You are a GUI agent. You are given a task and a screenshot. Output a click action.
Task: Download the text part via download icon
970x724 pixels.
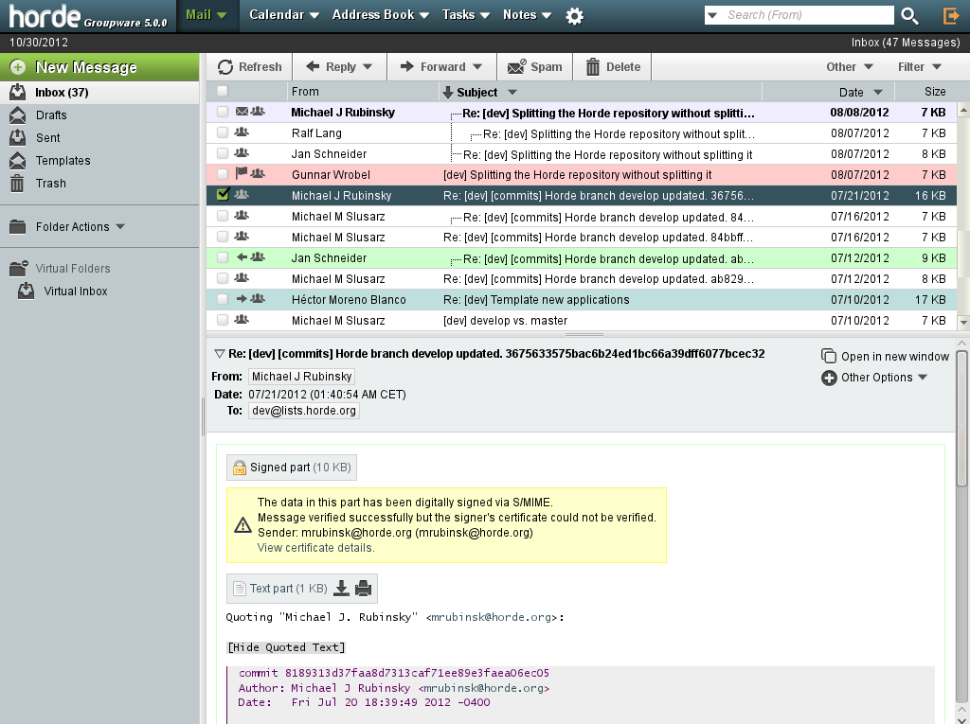pyautogui.click(x=341, y=589)
